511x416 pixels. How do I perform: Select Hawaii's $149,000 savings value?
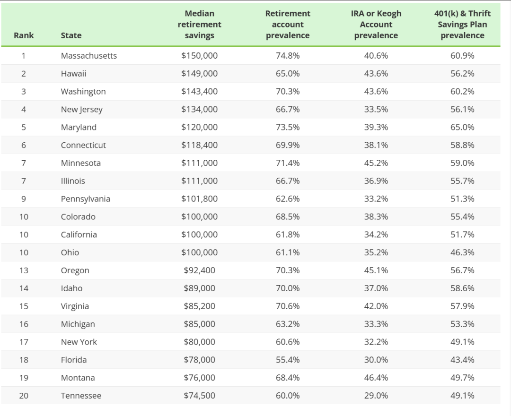tap(199, 74)
